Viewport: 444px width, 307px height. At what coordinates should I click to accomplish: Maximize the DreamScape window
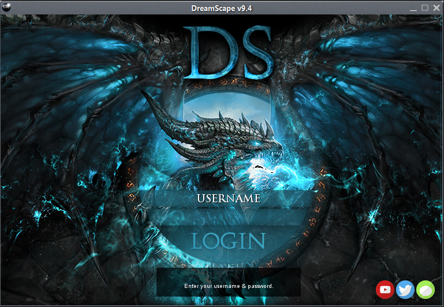[x=425, y=8]
